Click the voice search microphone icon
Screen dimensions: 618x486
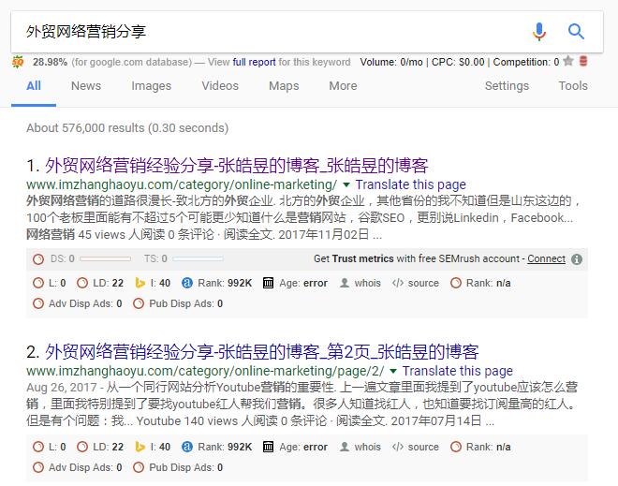click(538, 32)
